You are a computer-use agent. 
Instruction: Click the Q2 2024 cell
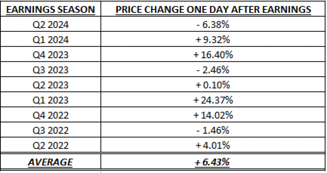tap(51, 25)
